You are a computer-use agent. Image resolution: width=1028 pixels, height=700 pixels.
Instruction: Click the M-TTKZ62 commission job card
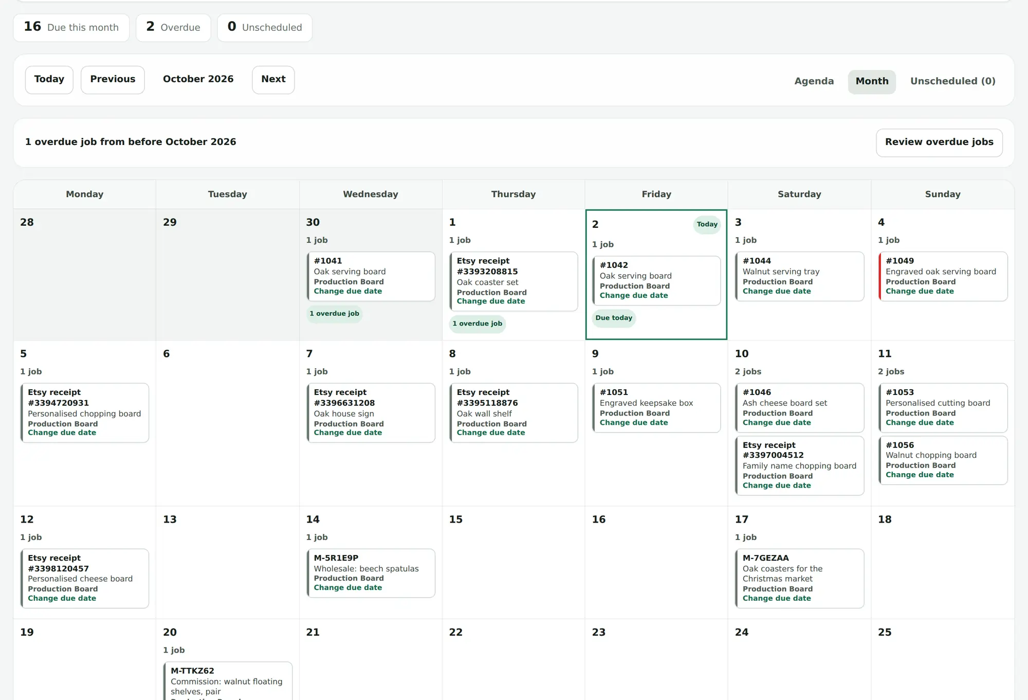pos(228,681)
